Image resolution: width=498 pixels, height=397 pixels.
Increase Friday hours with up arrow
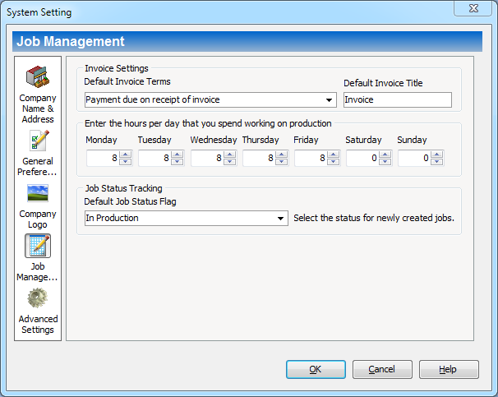pyautogui.click(x=333, y=155)
